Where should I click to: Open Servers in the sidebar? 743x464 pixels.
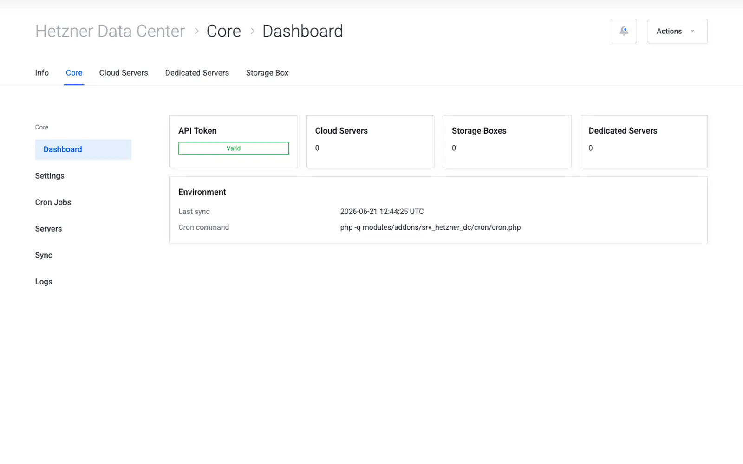48,229
